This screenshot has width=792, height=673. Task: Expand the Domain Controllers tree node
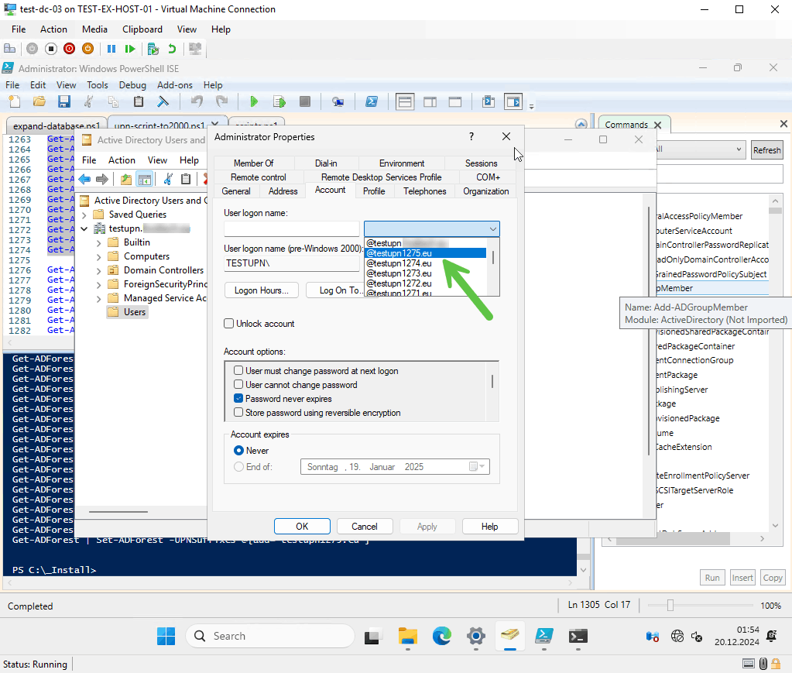(98, 270)
